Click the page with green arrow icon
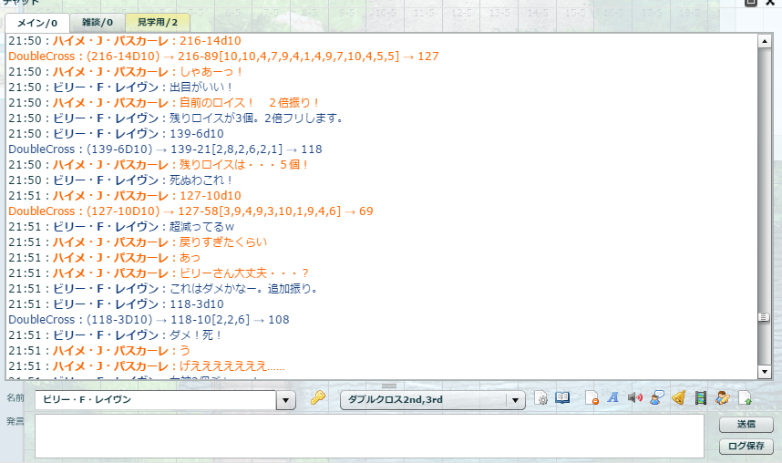 coord(745,398)
